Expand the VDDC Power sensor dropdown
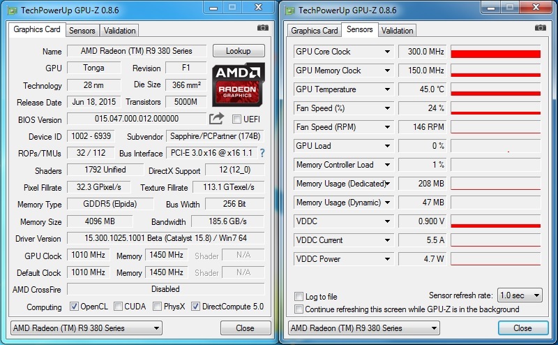The image size is (558, 345). click(x=387, y=259)
